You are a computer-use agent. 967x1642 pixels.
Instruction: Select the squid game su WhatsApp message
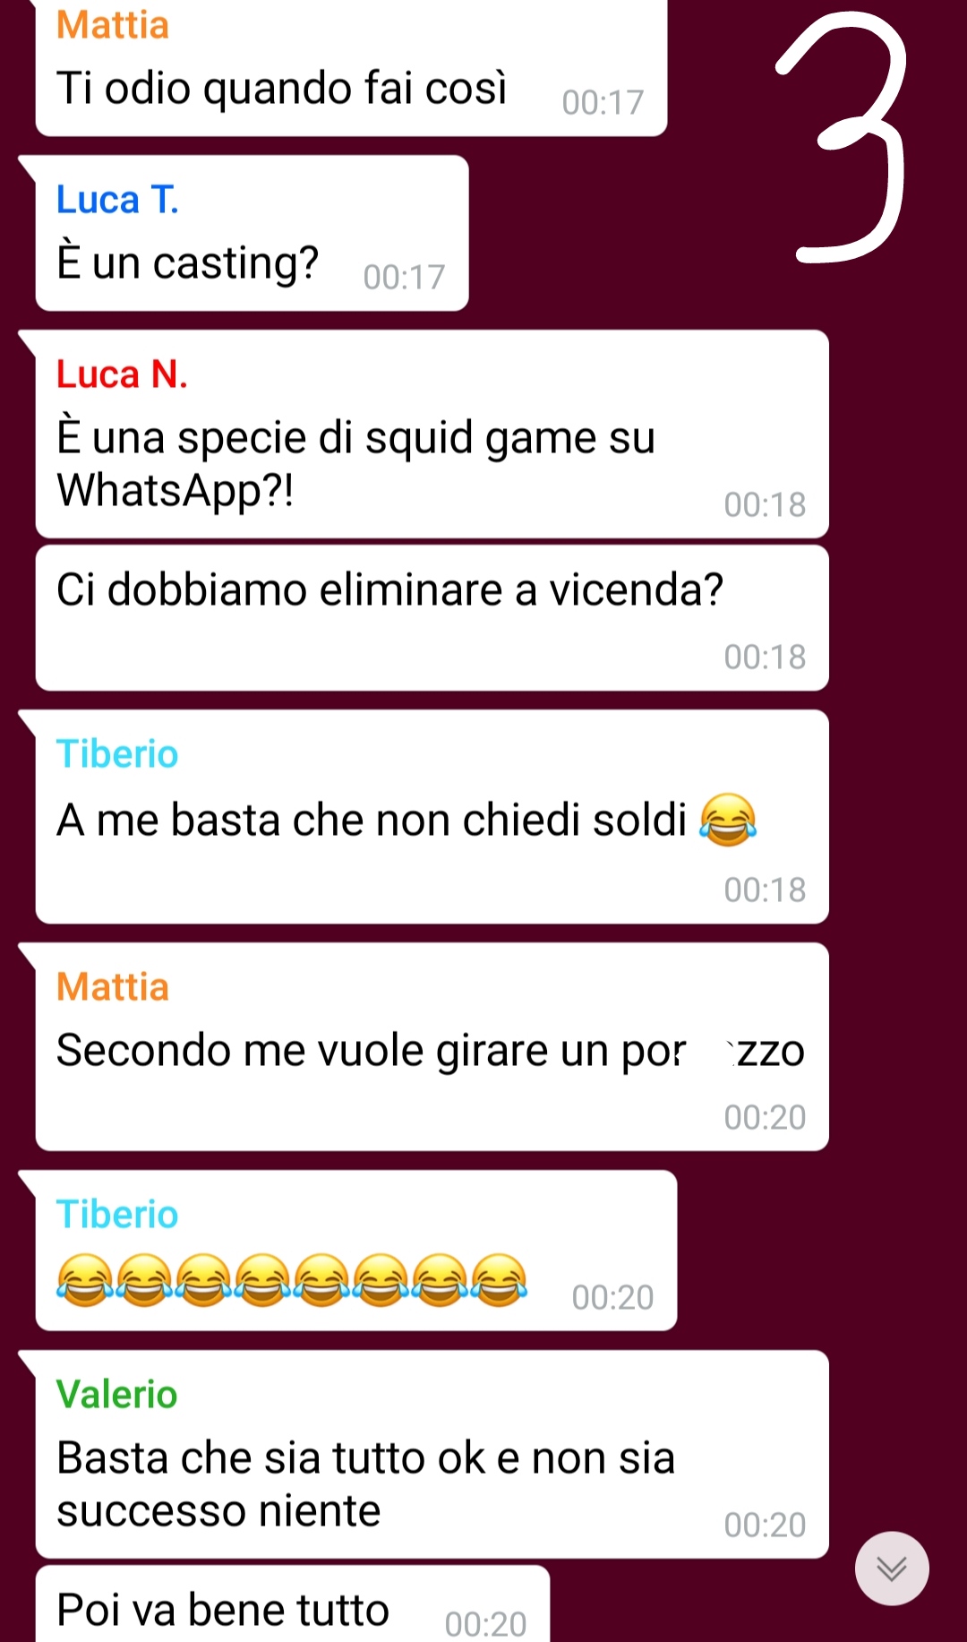click(x=432, y=434)
